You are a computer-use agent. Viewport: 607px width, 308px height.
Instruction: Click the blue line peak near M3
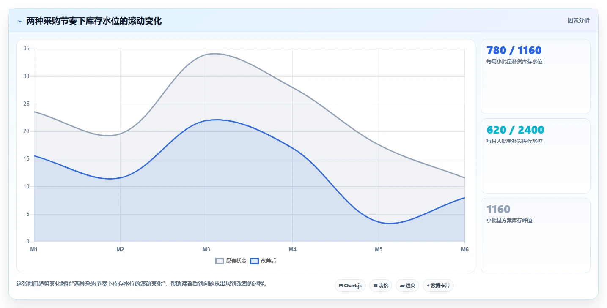(x=217, y=120)
